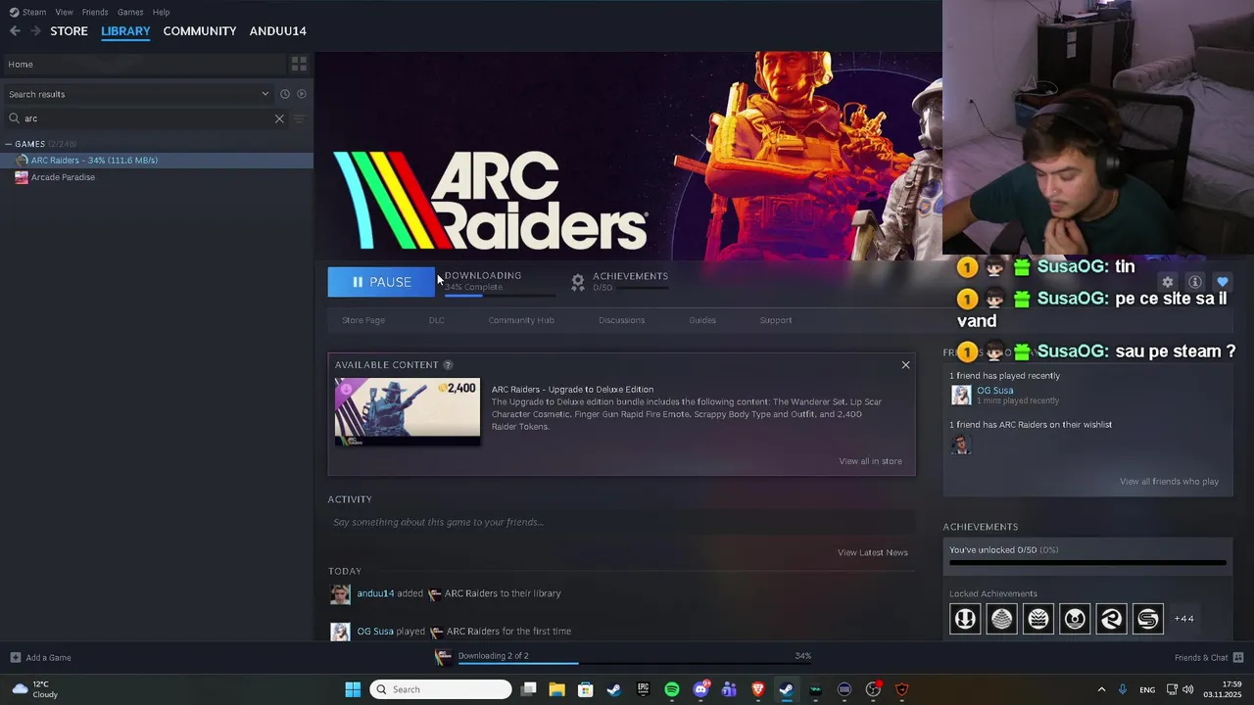Image resolution: width=1254 pixels, height=705 pixels.
Task: Click the achievements progress bar
Action: [x=1087, y=563]
